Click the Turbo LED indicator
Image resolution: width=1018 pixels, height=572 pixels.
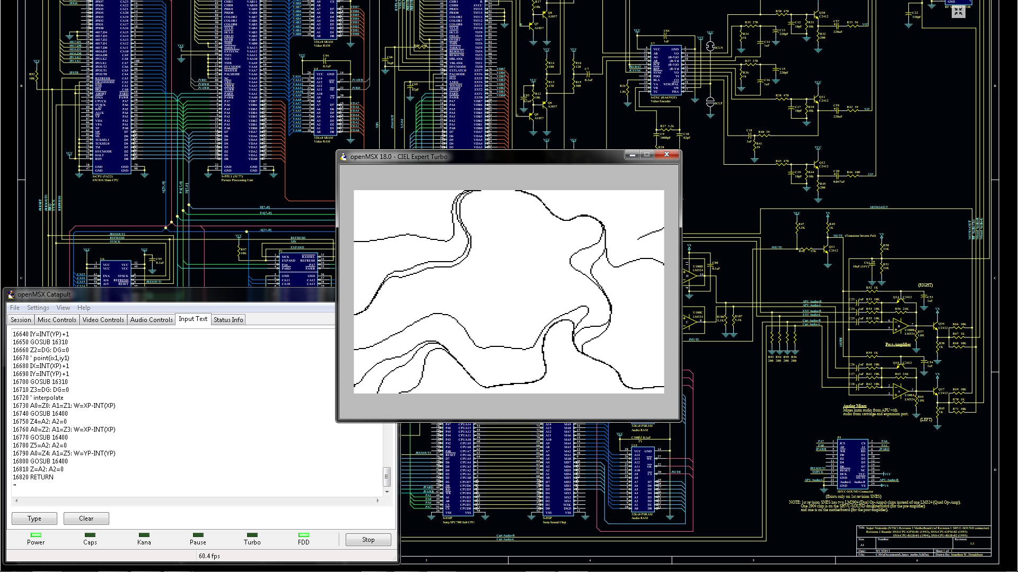pos(252,535)
